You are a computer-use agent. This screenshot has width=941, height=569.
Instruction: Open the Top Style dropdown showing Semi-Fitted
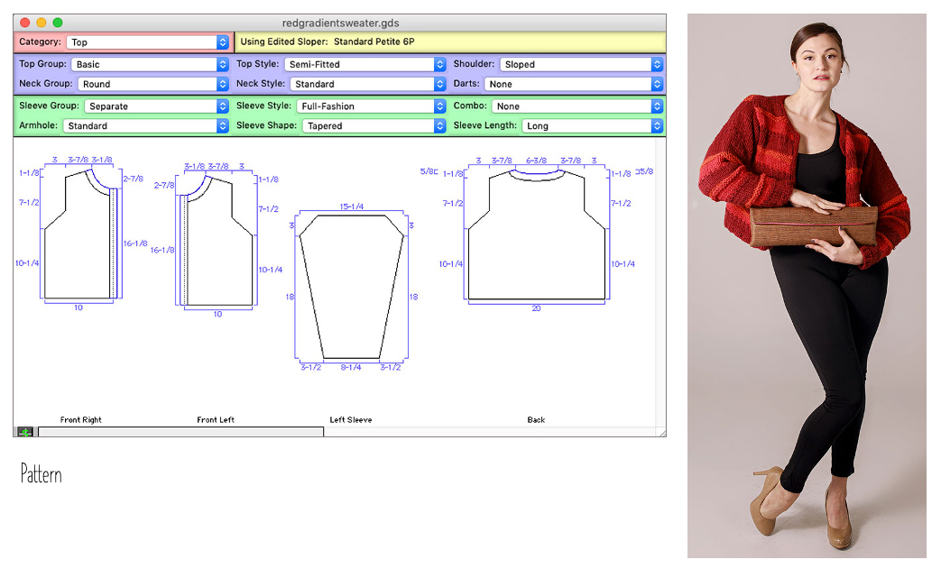pos(364,64)
